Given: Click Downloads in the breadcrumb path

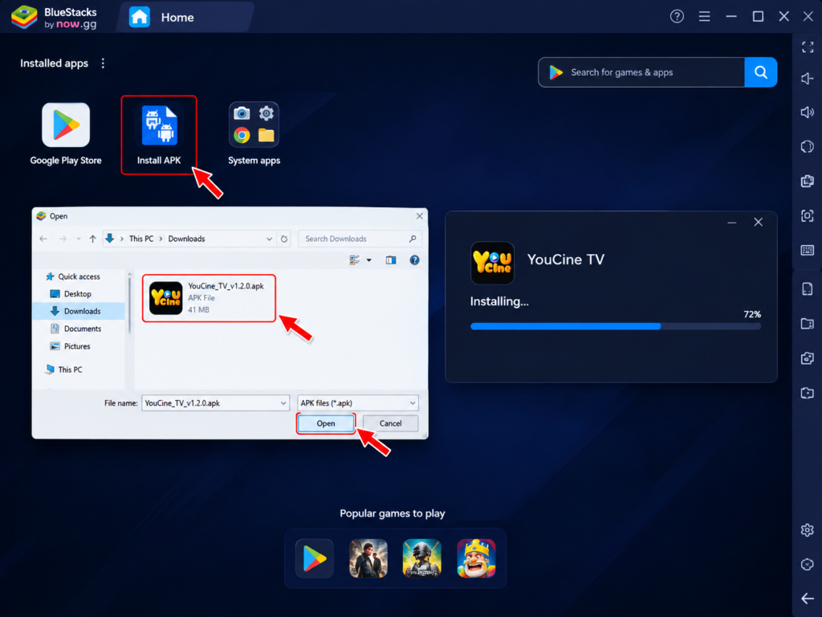Looking at the screenshot, I should [186, 239].
